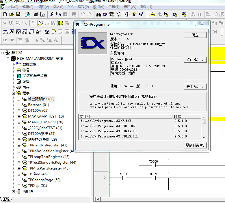Viewport: 225px width, 203px height.
Task: Click the Save floppy disk icon
Action: [18, 14]
